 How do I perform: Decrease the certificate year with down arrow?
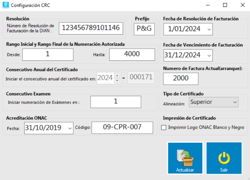point(117,80)
